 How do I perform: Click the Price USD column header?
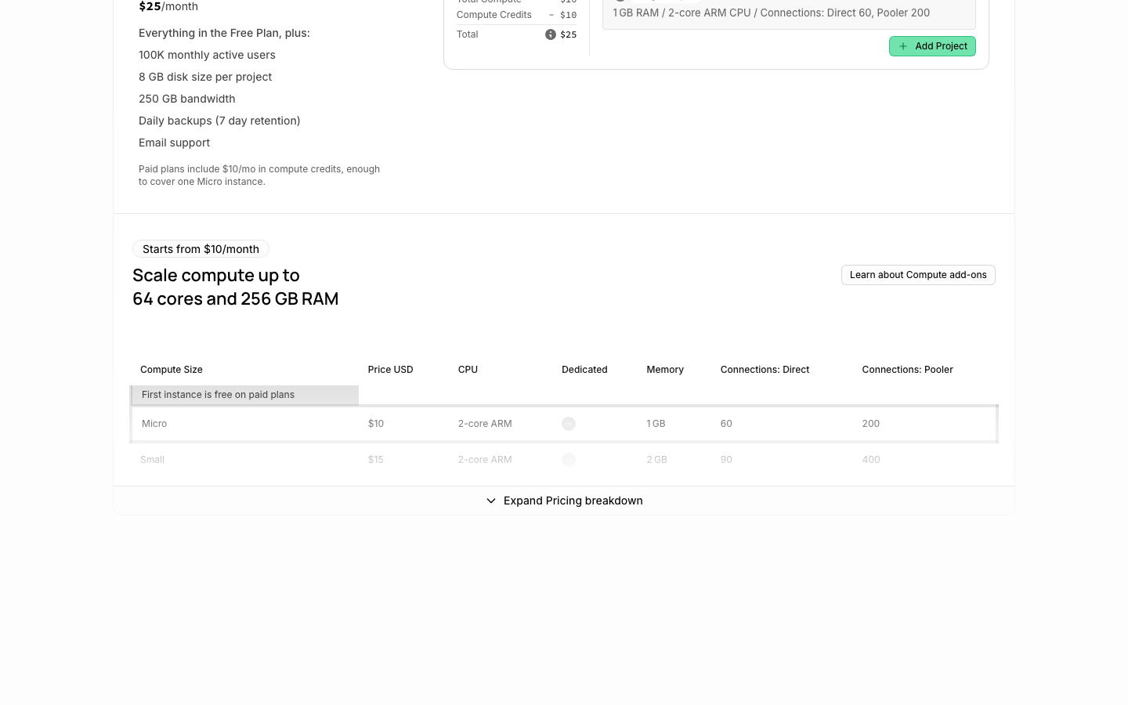coord(390,370)
